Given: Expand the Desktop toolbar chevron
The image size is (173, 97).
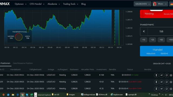Looking at the screenshot, I should click(x=159, y=94).
